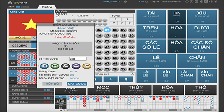Bet on TÀI LẺ tile
Screen dimensions: 224x112
click(146, 76)
